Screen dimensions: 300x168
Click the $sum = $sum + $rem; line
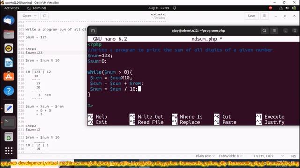click(117, 84)
